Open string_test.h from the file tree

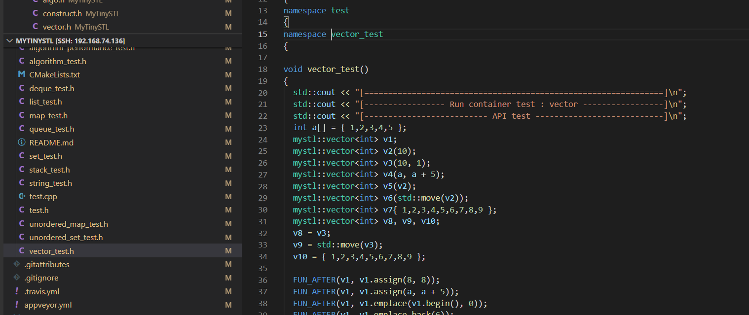[x=51, y=183]
